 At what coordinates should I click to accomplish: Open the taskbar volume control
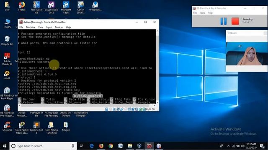[243, 146]
